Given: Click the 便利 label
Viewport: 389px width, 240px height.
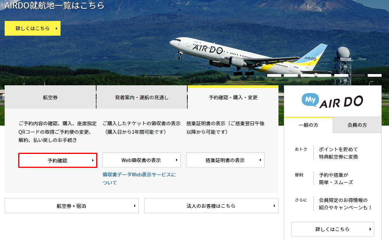Looking at the screenshot, I should click(x=299, y=175).
